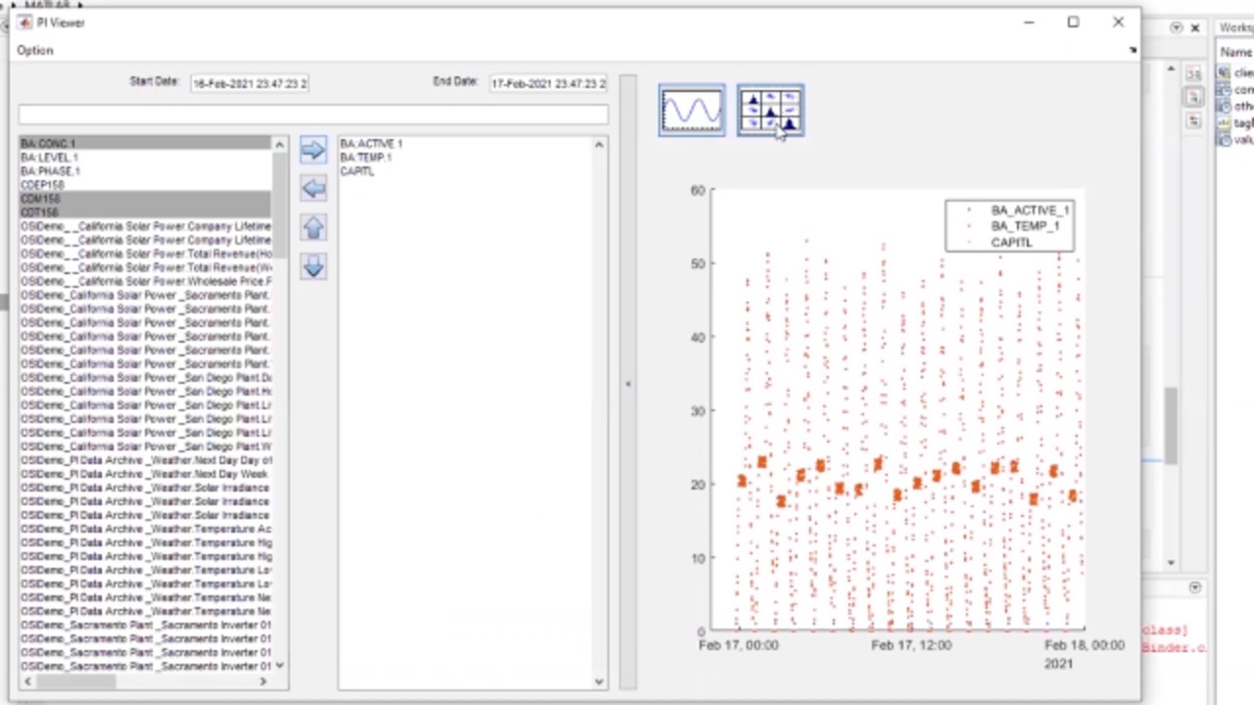Click the client variable icon in Workspace
Image resolution: width=1254 pixels, height=705 pixels.
(x=1225, y=72)
